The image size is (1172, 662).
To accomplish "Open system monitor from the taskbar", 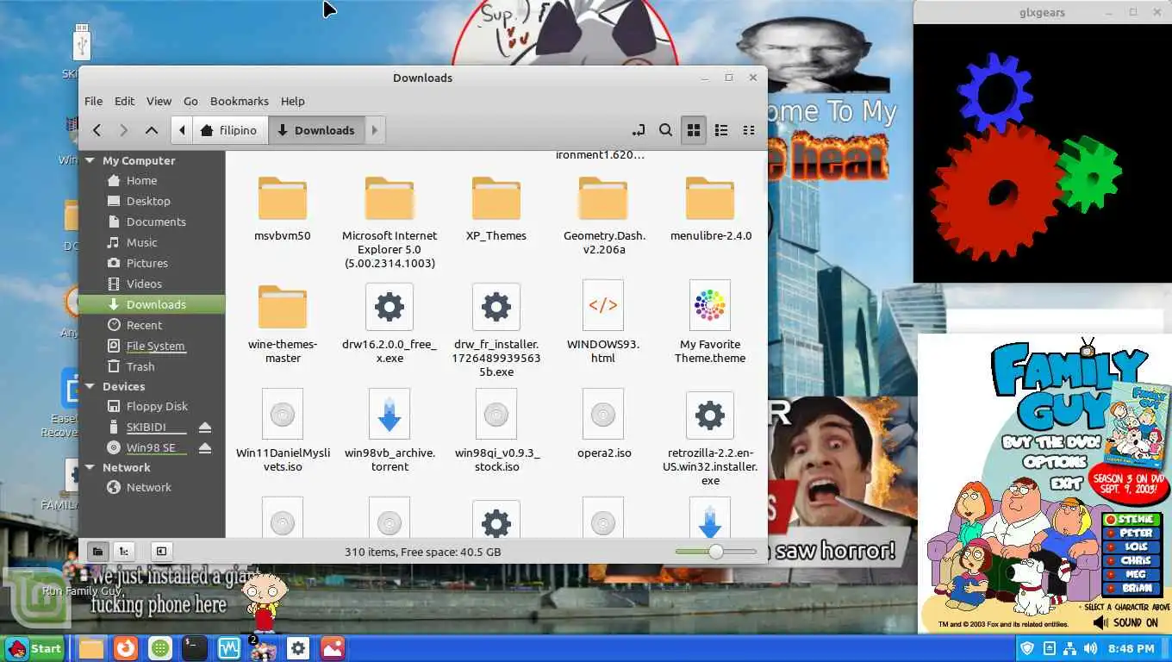I will 229,648.
